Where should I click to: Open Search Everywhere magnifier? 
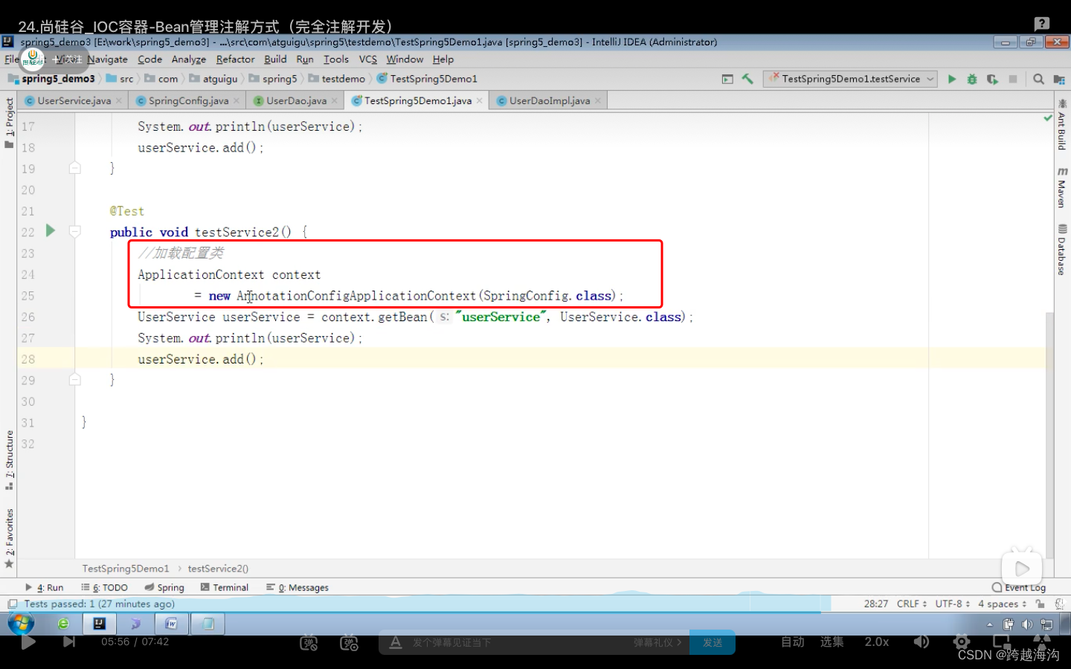pyautogui.click(x=1038, y=79)
